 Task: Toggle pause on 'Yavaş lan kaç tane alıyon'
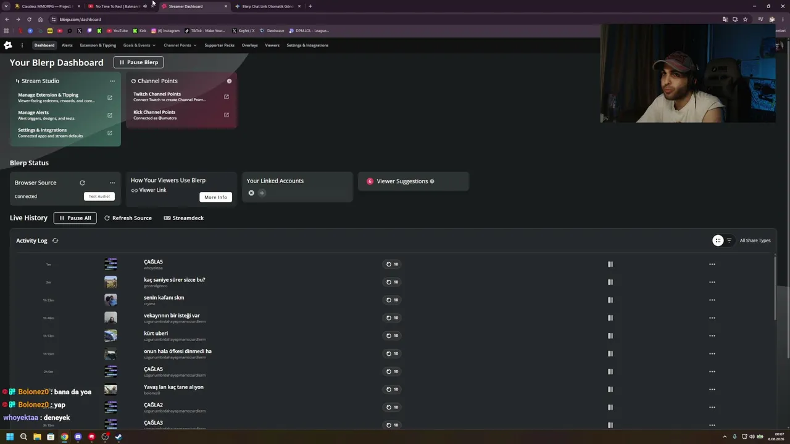(610, 389)
